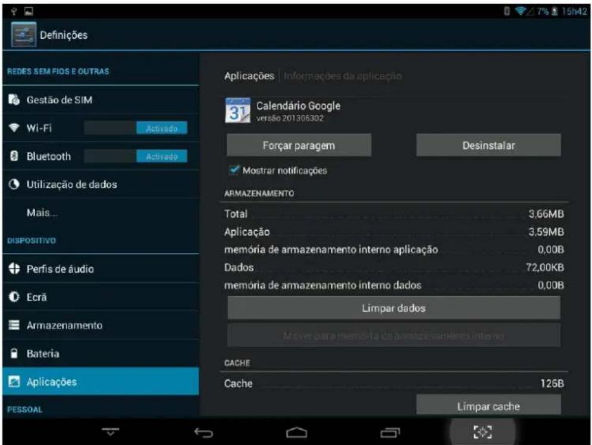The height and width of the screenshot is (445, 592).
Task: Open Perfis de áudio settings
Action: 101,269
